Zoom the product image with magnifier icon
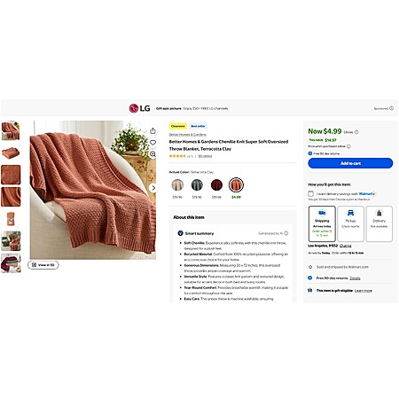The image size is (399, 399). [153, 154]
